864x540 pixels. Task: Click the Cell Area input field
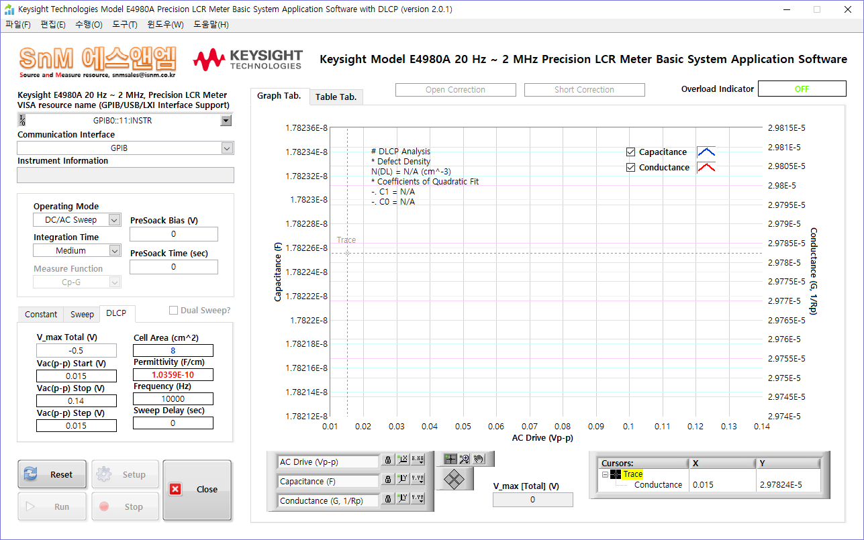[x=173, y=350]
